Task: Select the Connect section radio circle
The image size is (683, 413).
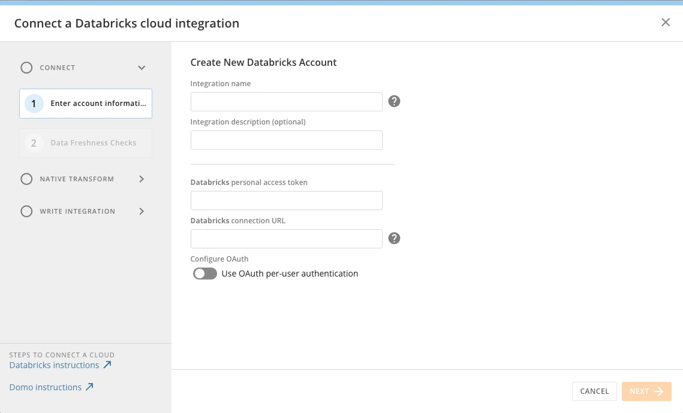Action: (26, 68)
